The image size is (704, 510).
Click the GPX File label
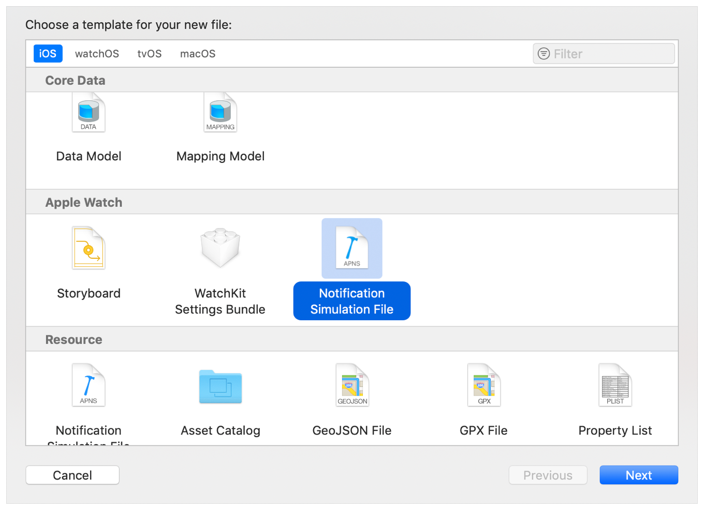484,430
